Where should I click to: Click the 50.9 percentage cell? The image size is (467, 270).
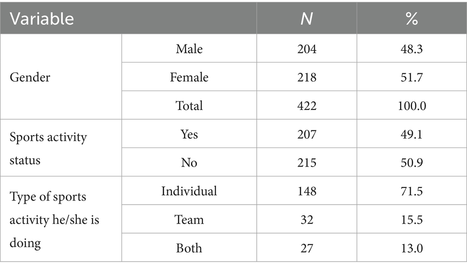[412, 163]
